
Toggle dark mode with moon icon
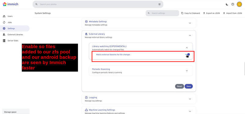coord(227,4)
